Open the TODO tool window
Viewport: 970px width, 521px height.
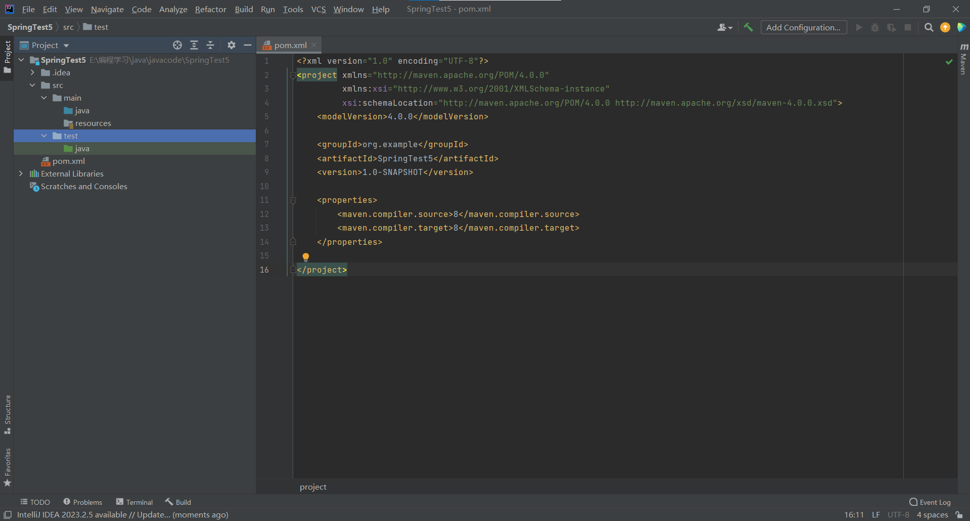point(35,502)
